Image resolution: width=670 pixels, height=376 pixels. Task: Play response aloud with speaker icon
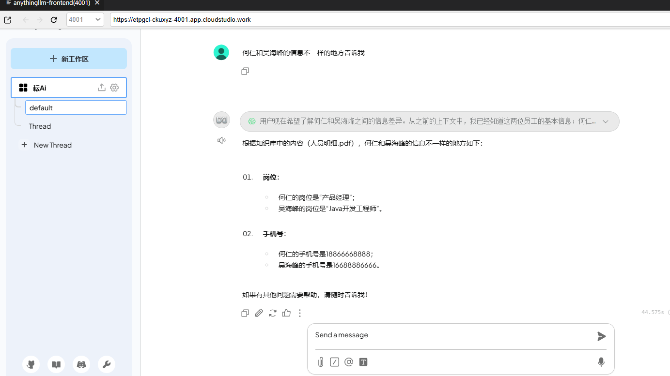point(221,140)
